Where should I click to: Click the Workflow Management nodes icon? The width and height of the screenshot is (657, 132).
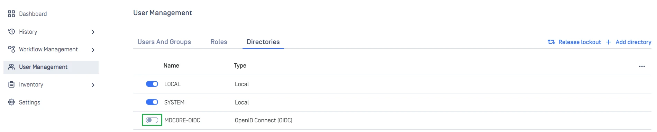coord(11,49)
